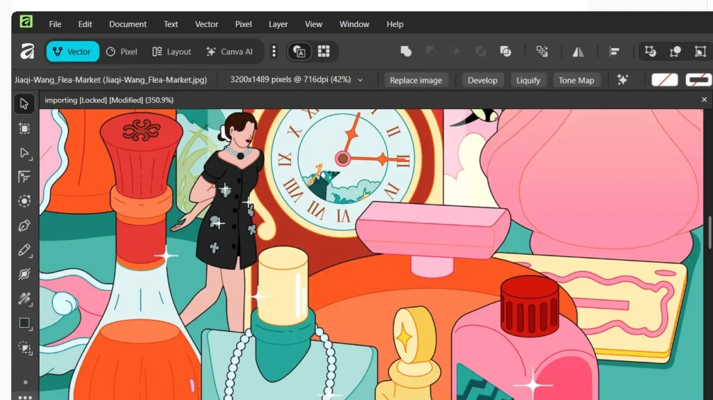Image resolution: width=713 pixels, height=400 pixels.
Task: Click the green app icon beside File
Action: [26, 22]
